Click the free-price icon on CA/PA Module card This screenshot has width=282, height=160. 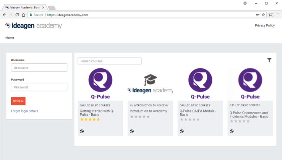(182, 131)
